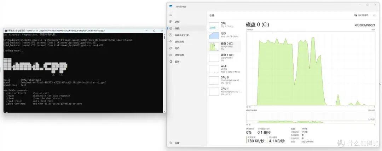This screenshot has width=382, height=151.
Task: Click the 详细信息 label in sidebar
Action: pyautogui.click(x=180, y=55)
